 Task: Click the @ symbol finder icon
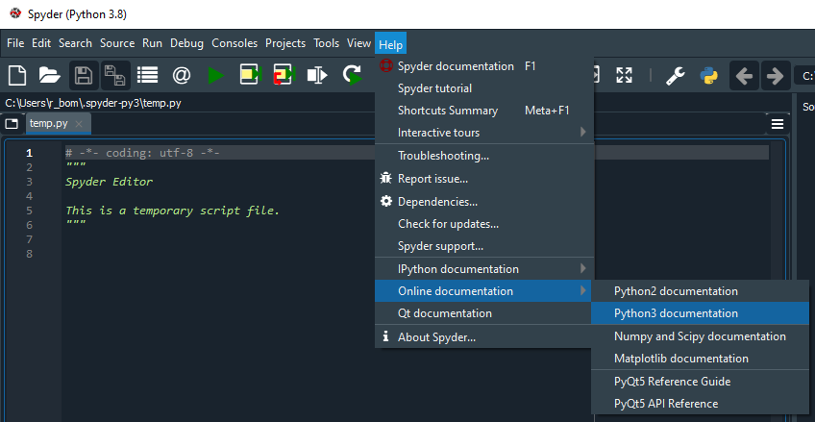tap(182, 76)
